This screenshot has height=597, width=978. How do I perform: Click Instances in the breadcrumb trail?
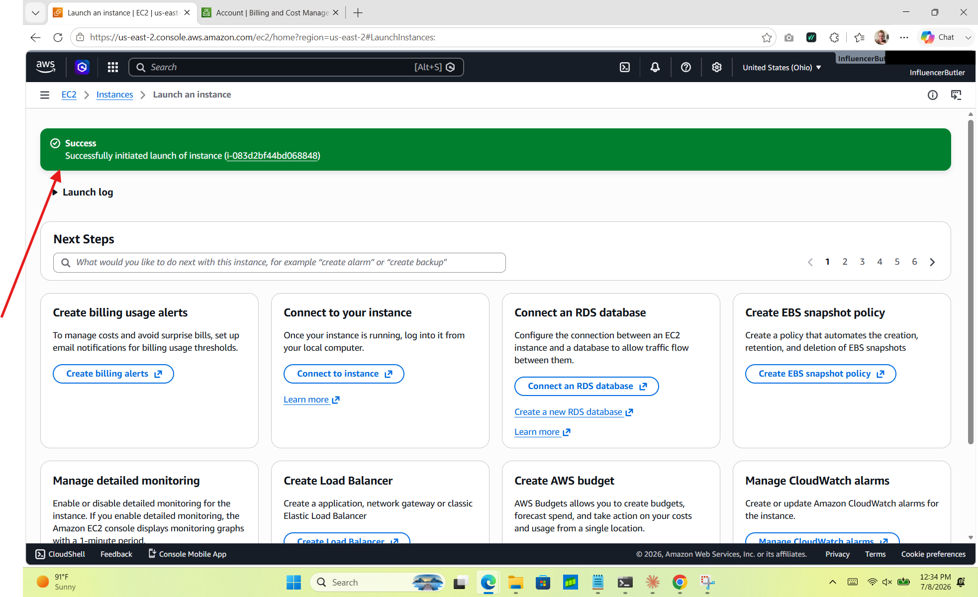coord(114,95)
